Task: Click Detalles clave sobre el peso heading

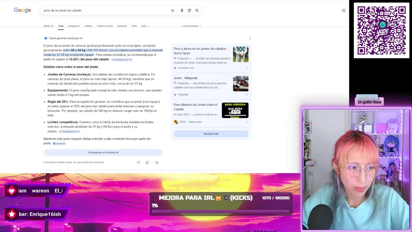Action: [x=71, y=67]
